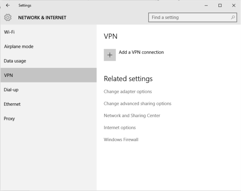Focus the Find a setting search box
The image size is (241, 191).
click(x=189, y=18)
